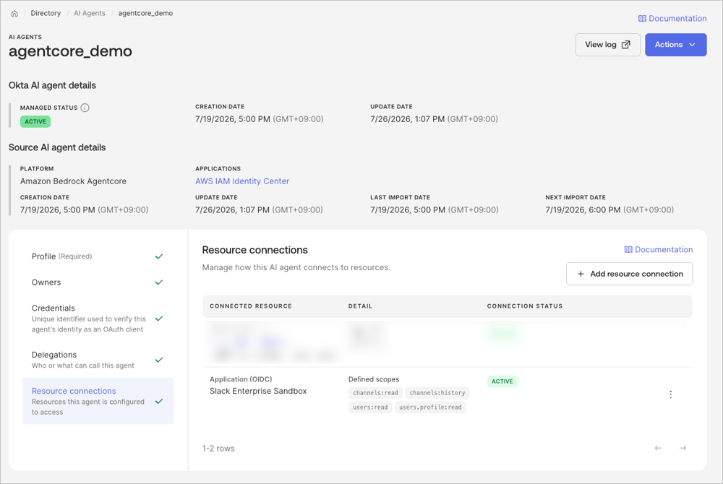Image resolution: width=723 pixels, height=484 pixels.
Task: Click the View log button
Action: coord(608,45)
